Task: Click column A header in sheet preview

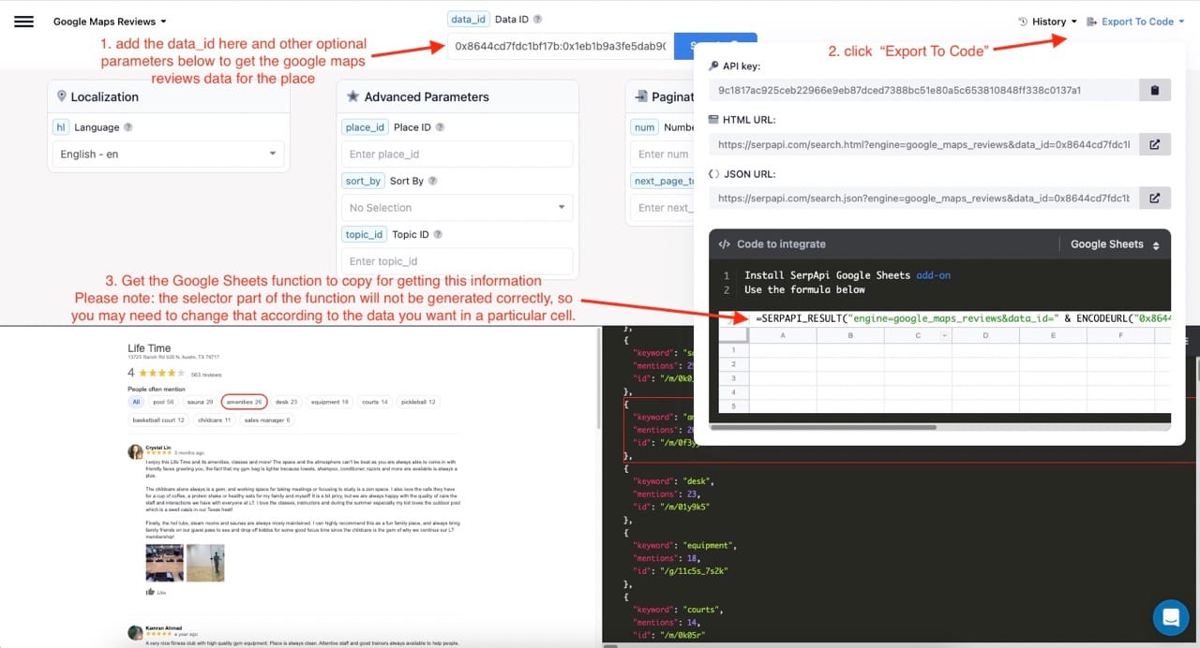Action: (x=782, y=334)
